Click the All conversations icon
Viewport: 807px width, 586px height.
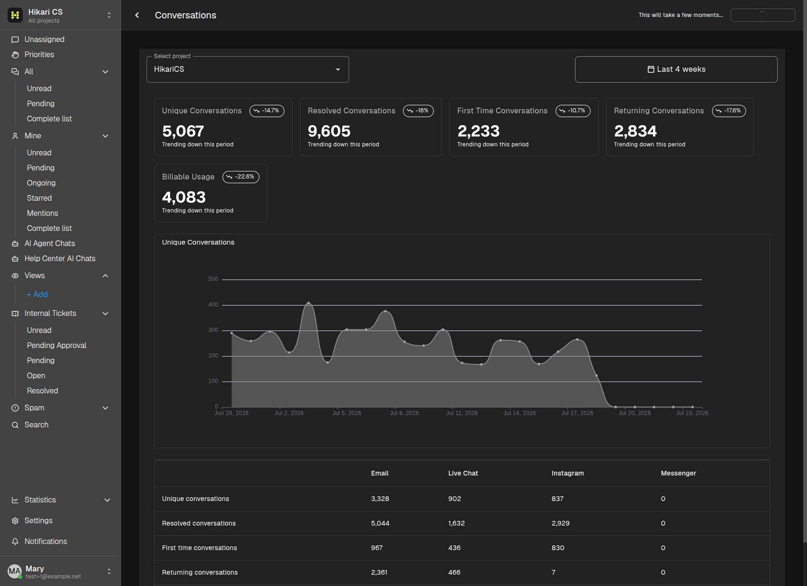15,72
